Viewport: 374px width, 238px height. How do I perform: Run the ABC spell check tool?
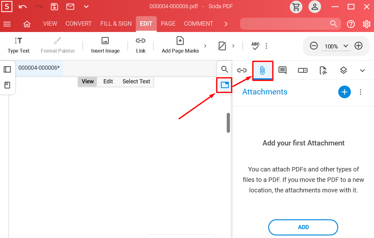tap(255, 45)
